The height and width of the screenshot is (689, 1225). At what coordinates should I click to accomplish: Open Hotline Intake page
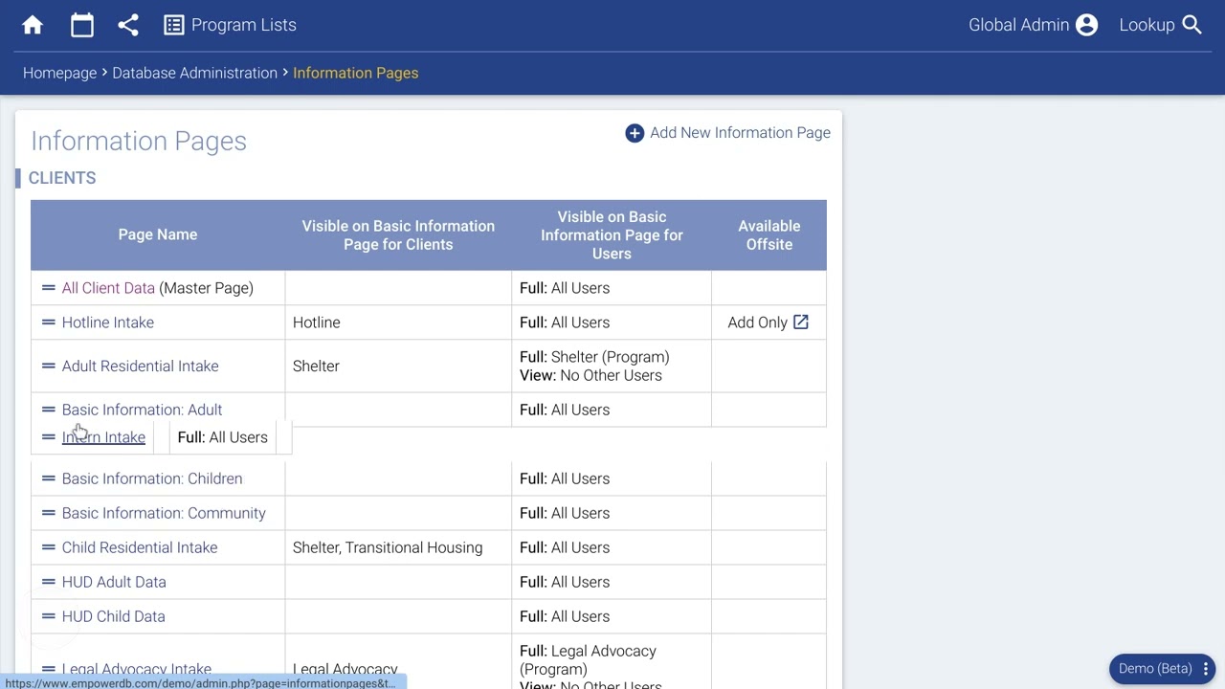(x=108, y=322)
